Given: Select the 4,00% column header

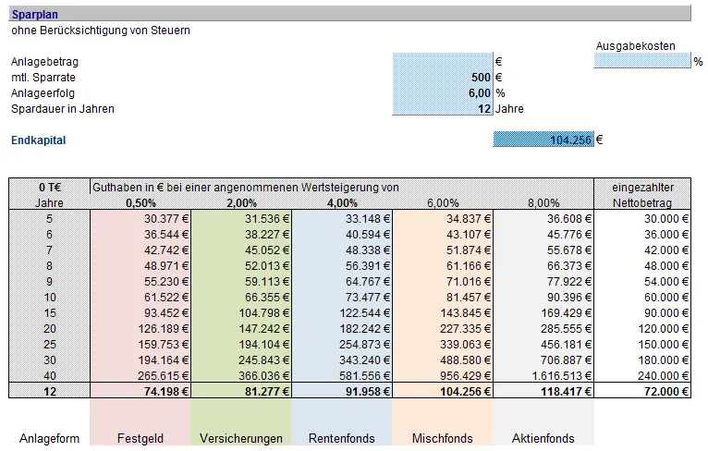Looking at the screenshot, I should (x=342, y=202).
